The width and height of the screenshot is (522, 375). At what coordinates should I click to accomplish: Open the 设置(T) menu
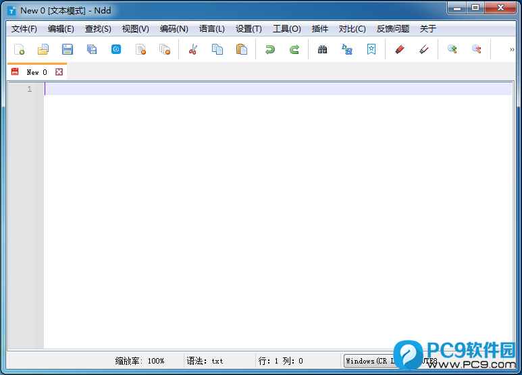[x=249, y=29]
